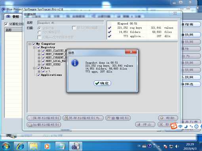Screen dimensions: 202x151
Task: Click the 名称 field containing Snapshot #1
Action: 71,23
